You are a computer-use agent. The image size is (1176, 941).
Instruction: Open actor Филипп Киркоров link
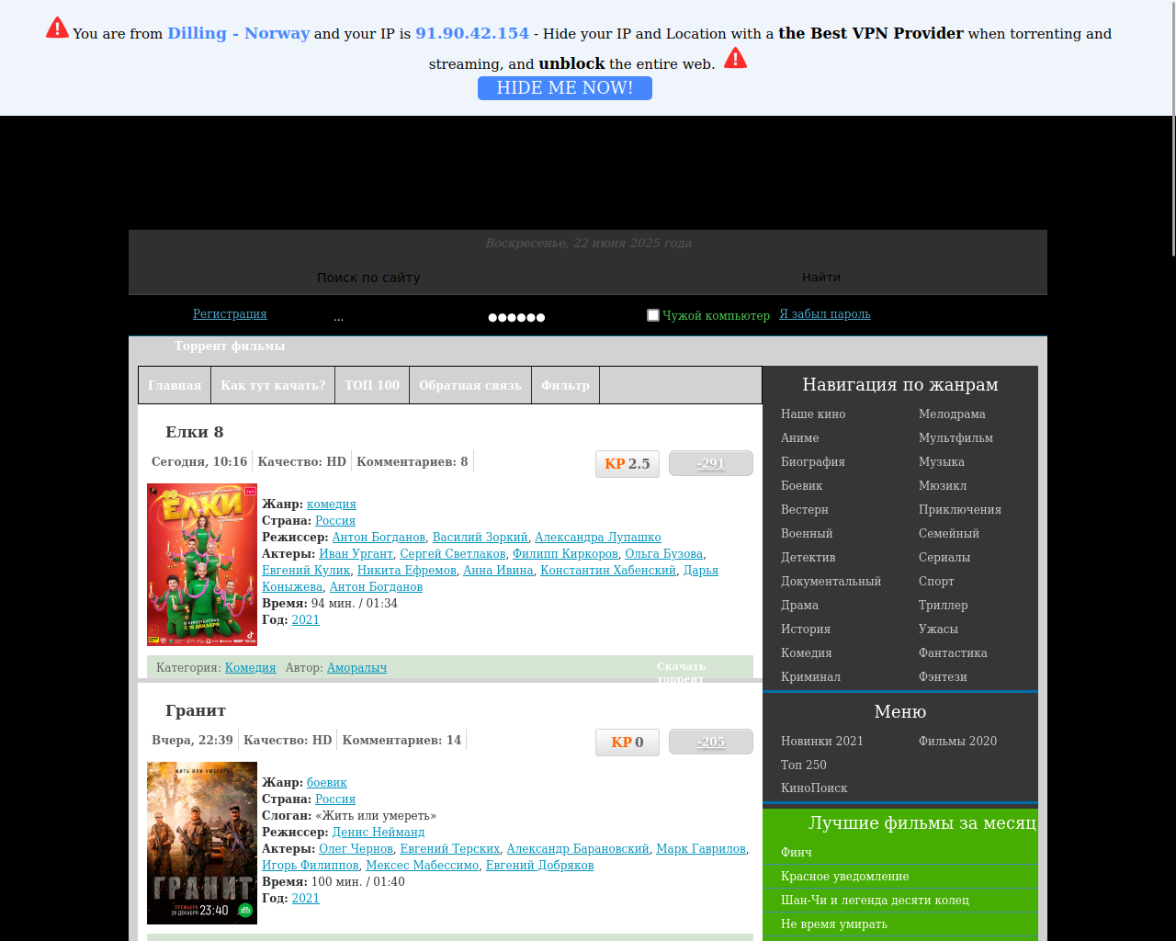565,553
